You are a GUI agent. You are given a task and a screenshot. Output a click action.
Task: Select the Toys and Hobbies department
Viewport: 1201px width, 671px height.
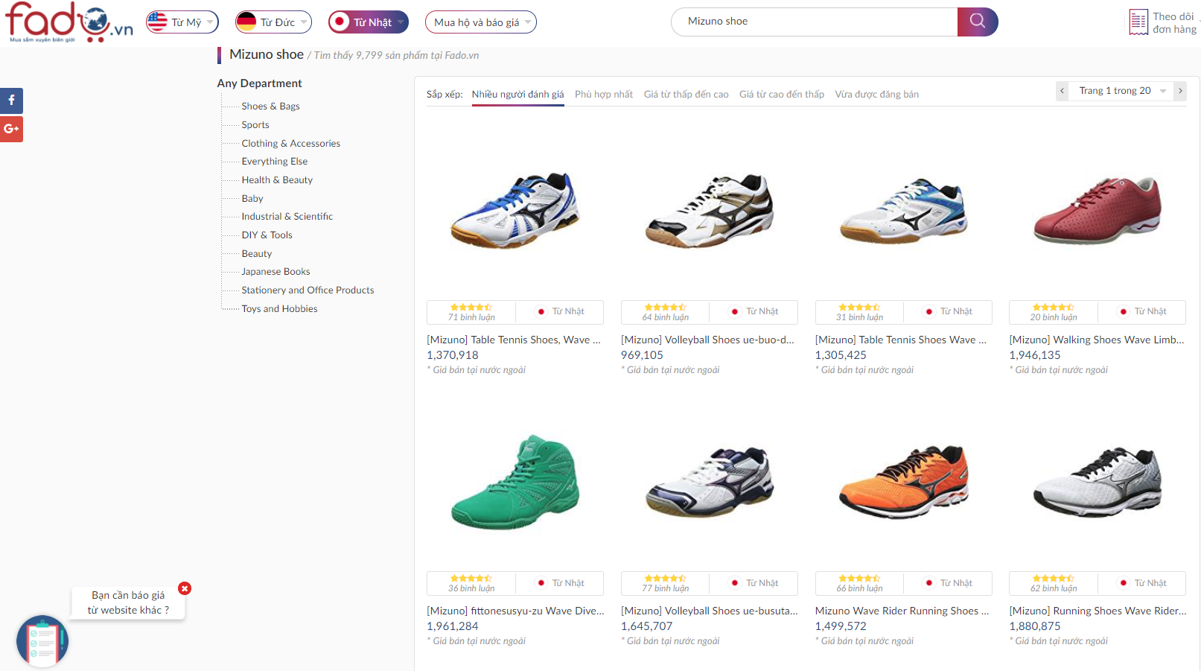(280, 309)
